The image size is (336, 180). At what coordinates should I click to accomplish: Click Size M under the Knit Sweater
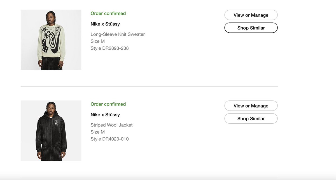tap(97, 41)
